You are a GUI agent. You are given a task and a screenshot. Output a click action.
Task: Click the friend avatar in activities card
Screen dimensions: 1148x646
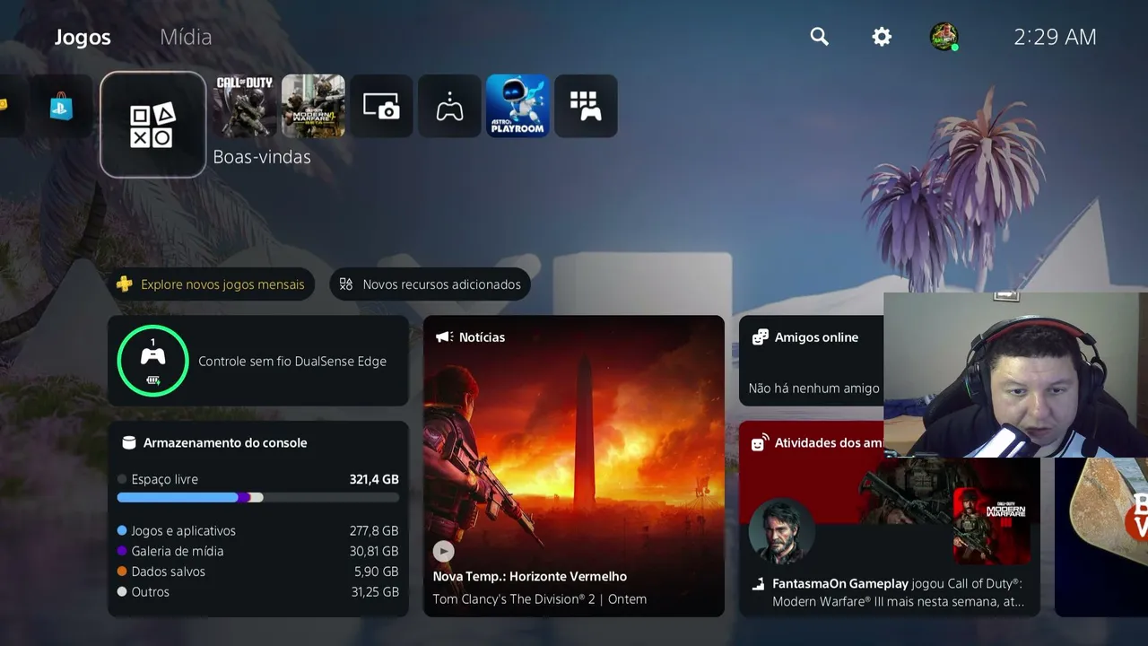[782, 531]
